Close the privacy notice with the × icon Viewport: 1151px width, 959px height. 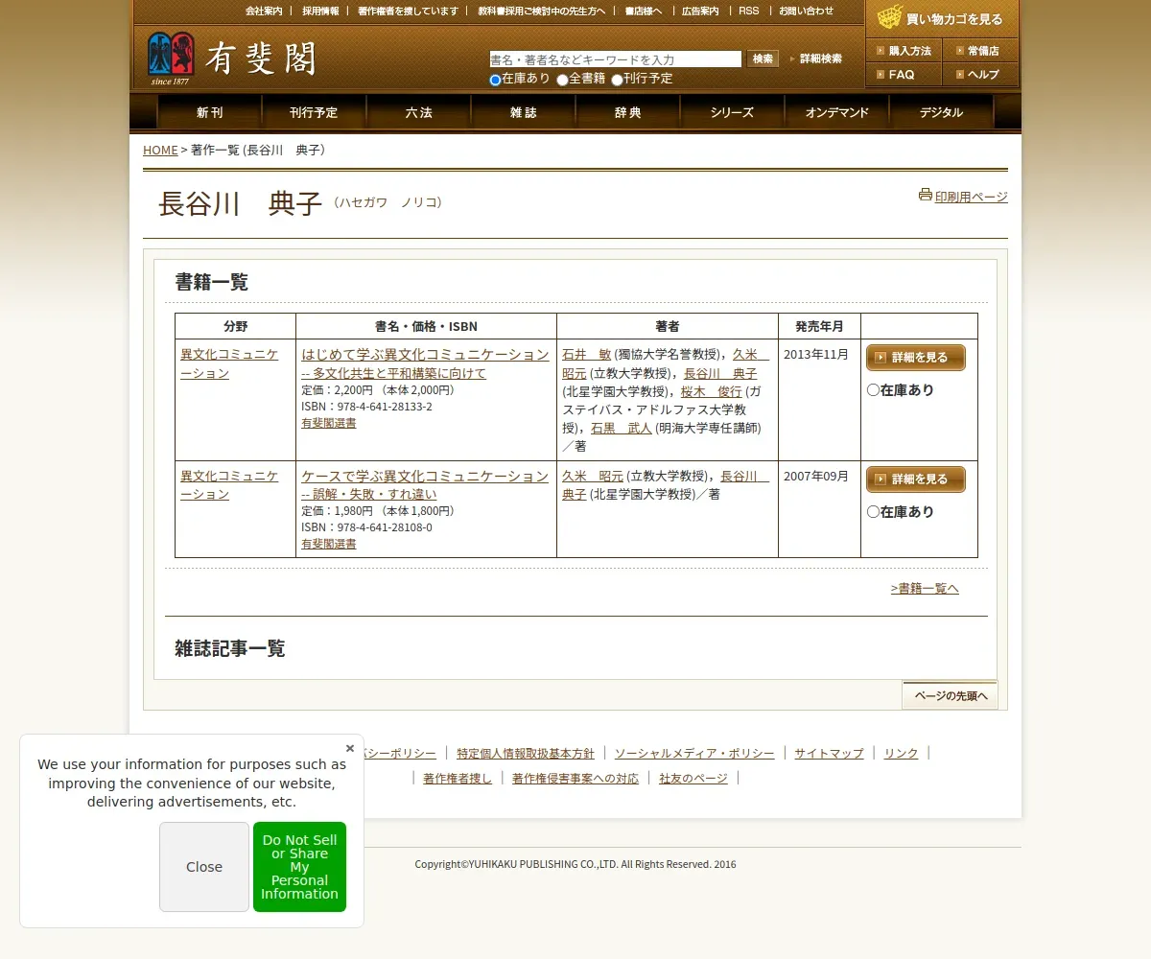tap(350, 748)
